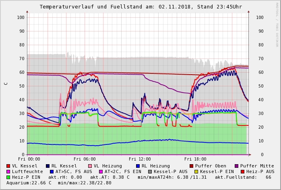Click the blue RL Heizung legend swatch

pyautogui.click(x=138, y=166)
